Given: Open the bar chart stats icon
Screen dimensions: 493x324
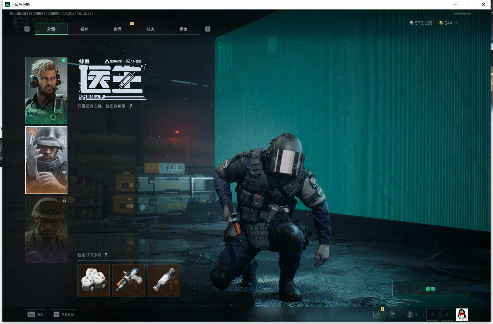Looking at the screenshot, I should point(376,314).
